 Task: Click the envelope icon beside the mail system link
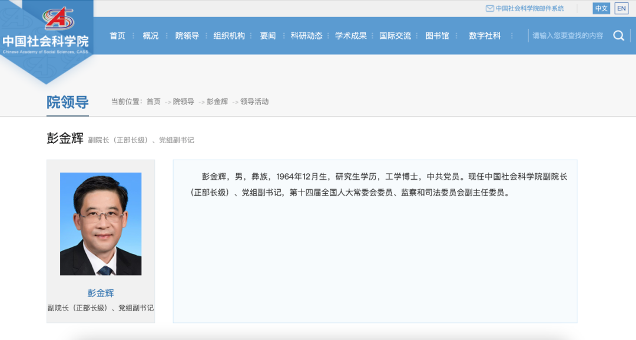(489, 8)
